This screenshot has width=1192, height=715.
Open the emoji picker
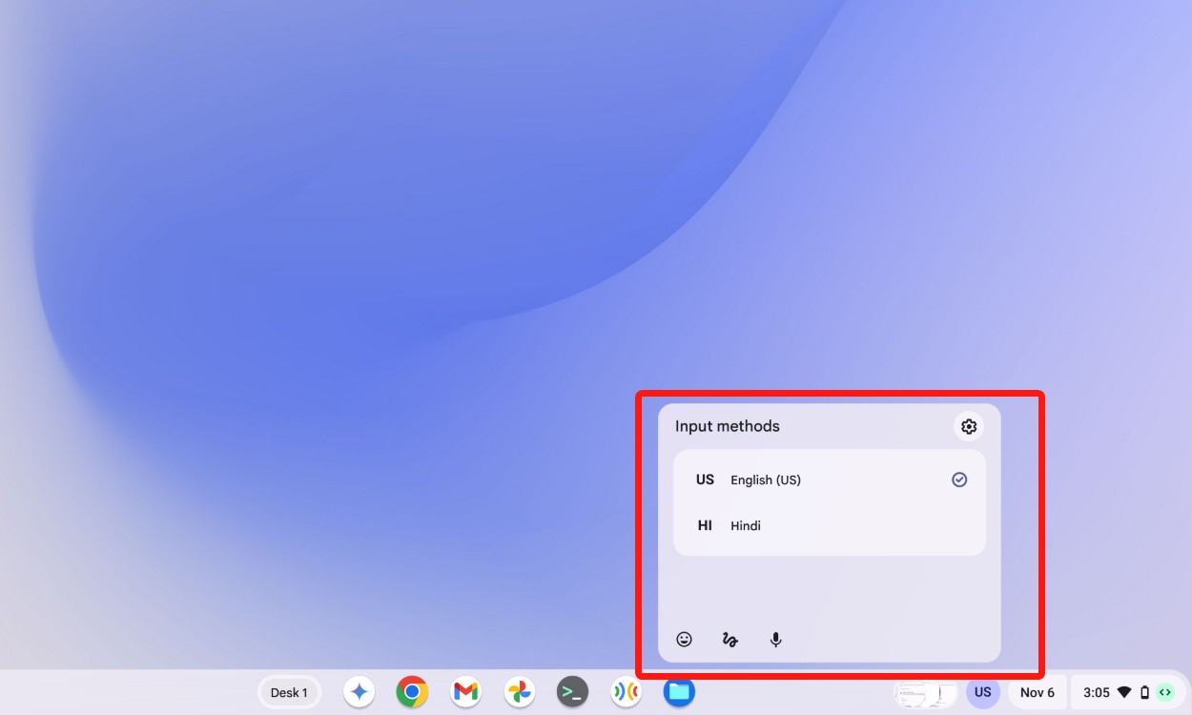point(684,639)
